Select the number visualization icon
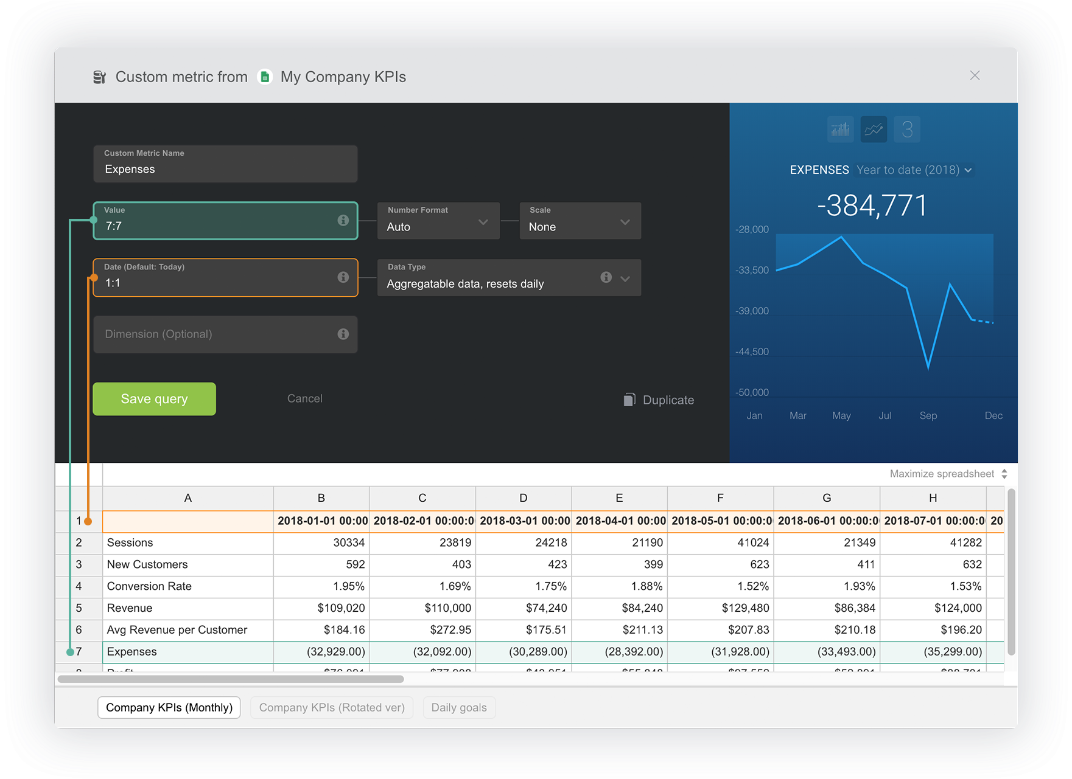1072x779 pixels. 907,130
